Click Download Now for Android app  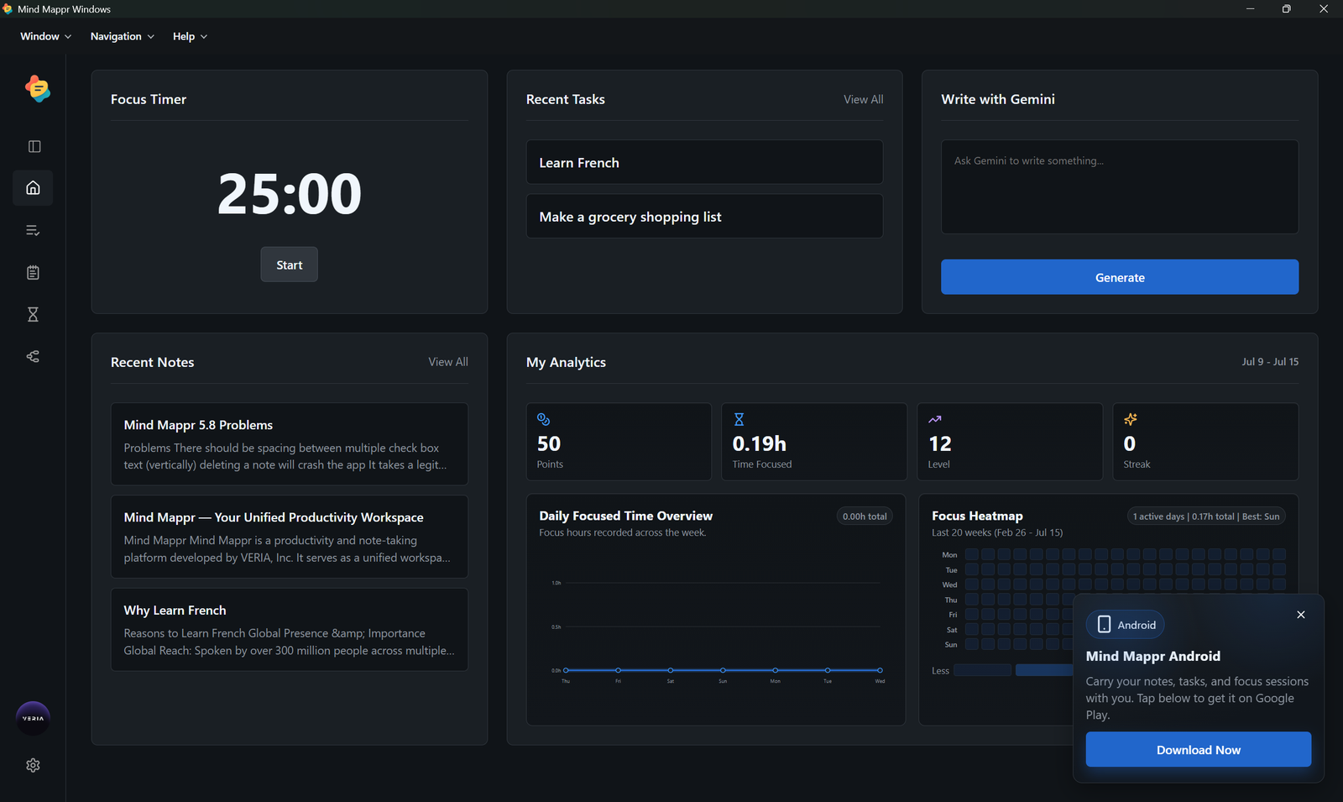1199,749
